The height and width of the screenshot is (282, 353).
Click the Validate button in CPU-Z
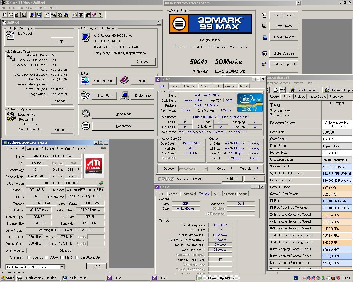232,179
